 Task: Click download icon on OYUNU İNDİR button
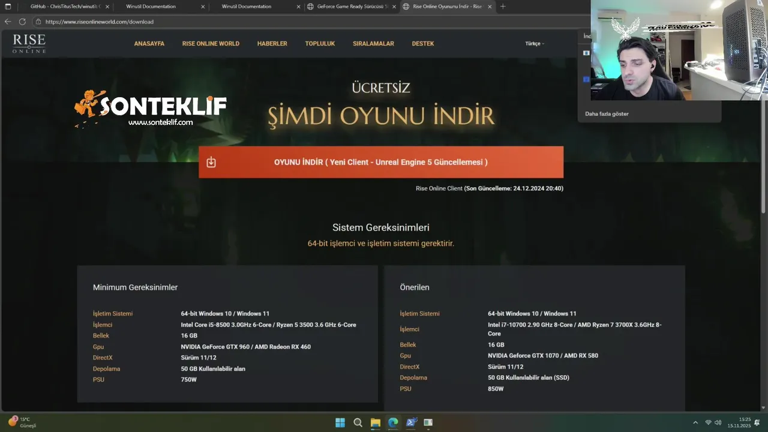211,162
